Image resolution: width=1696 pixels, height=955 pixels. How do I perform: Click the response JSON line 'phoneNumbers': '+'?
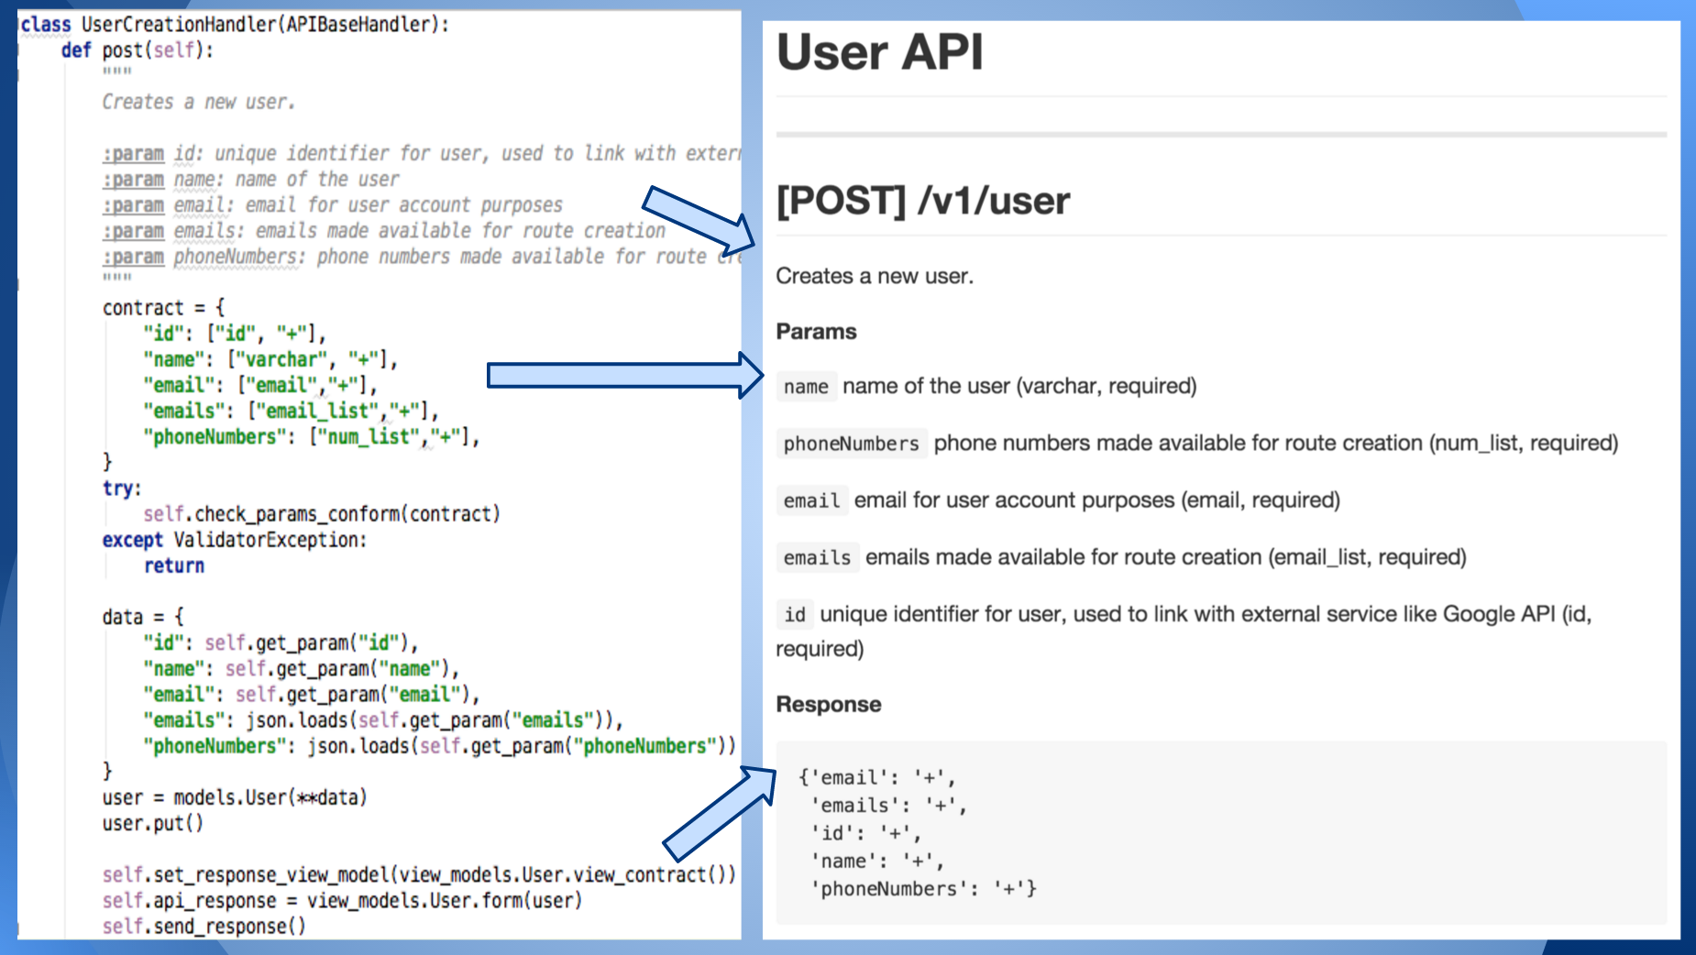click(x=924, y=888)
